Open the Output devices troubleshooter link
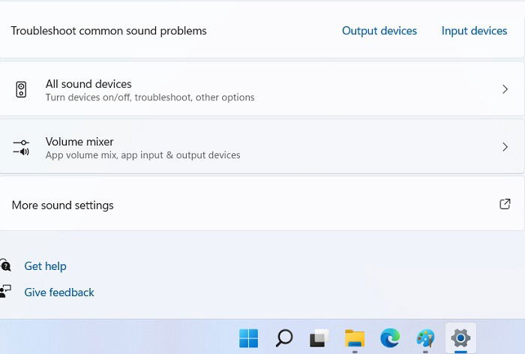 [379, 31]
